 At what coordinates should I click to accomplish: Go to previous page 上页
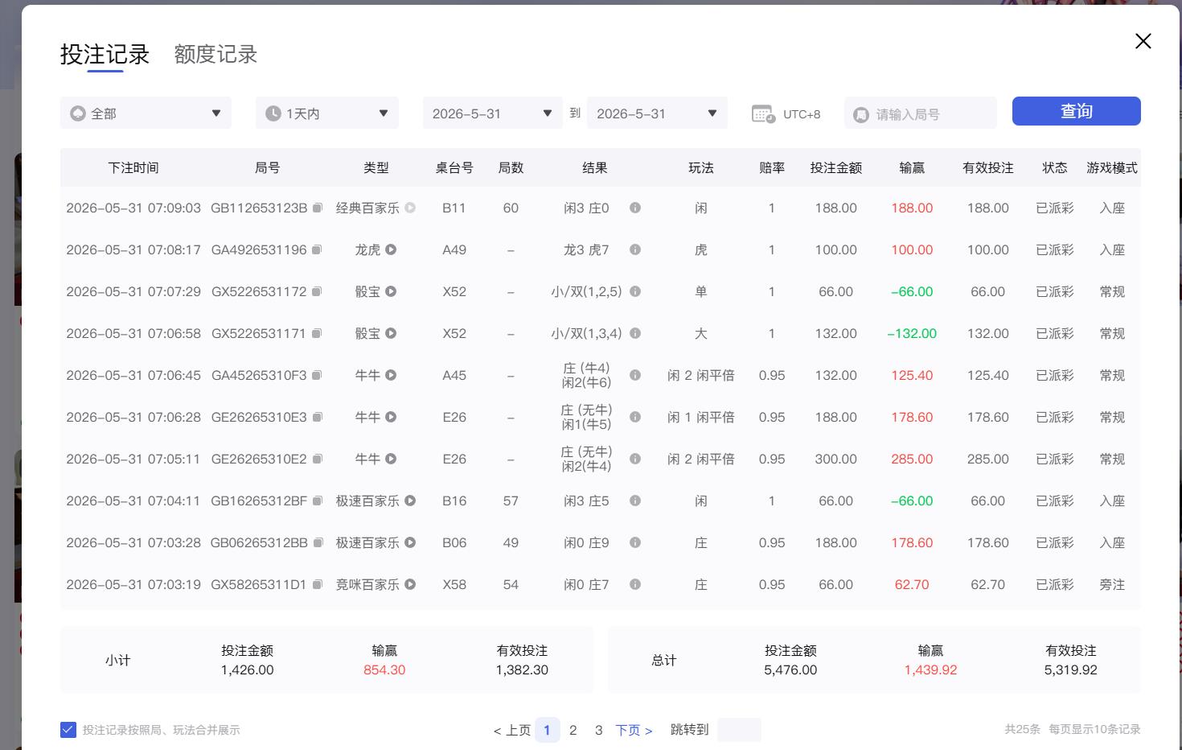point(512,730)
